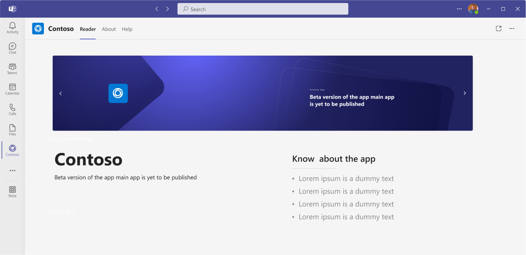Screen dimensions: 526x255
Task: Go forward with the title bar arrow
Action: (x=167, y=9)
